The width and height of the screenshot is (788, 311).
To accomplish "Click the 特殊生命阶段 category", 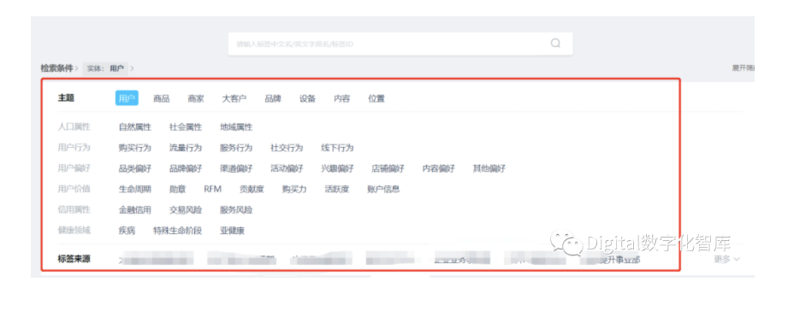I will coord(177,231).
